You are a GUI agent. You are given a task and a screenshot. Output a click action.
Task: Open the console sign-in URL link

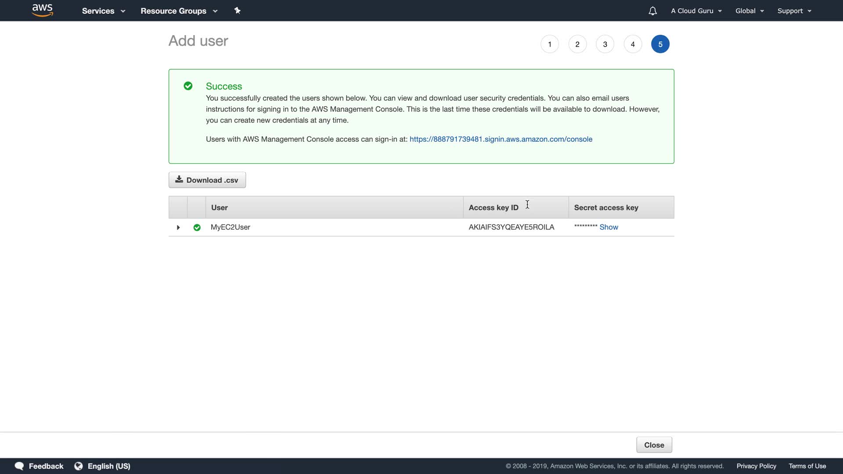click(501, 139)
